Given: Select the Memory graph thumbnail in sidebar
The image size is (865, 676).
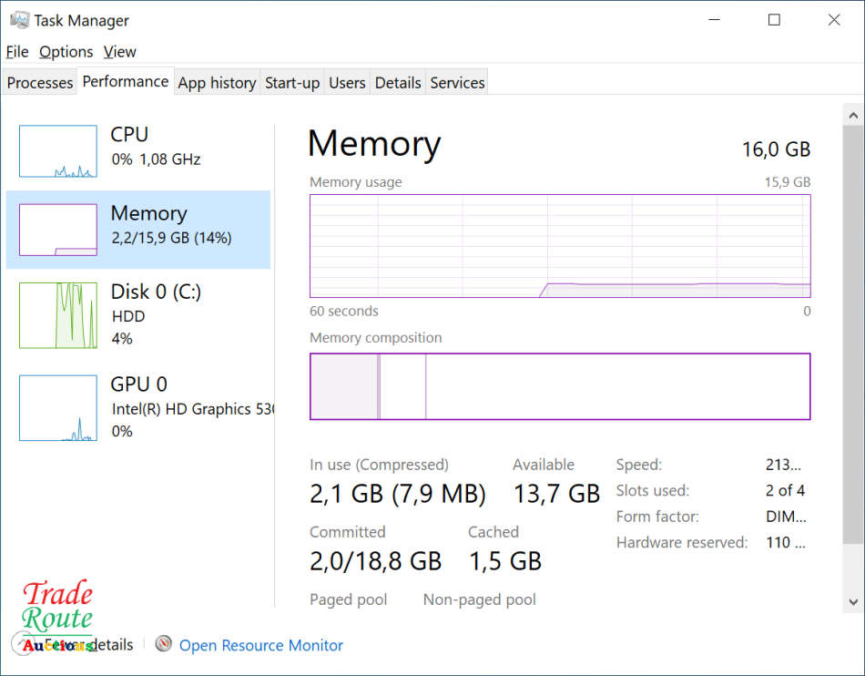Looking at the screenshot, I should (x=58, y=230).
